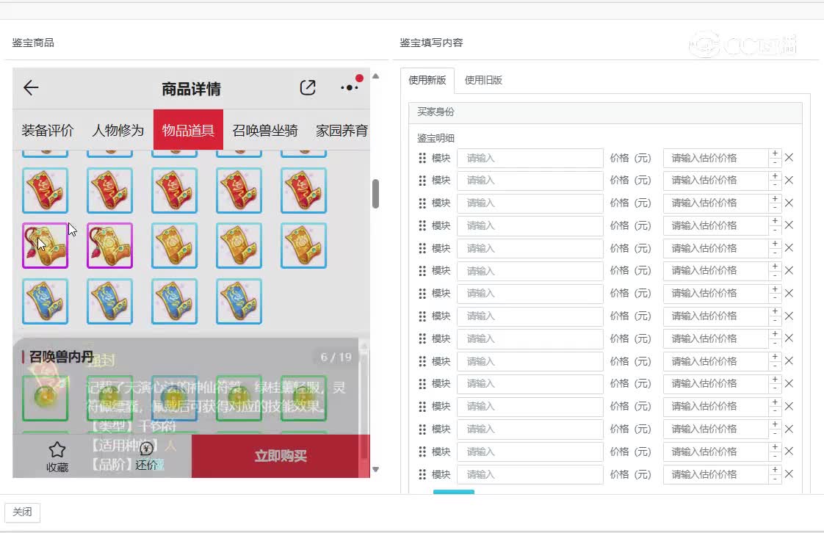Click the fourteenth 模块 row's drag handle

(422, 452)
